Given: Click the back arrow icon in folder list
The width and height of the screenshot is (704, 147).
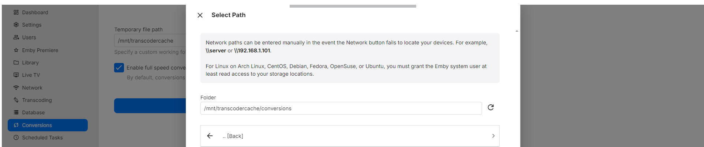Looking at the screenshot, I should pyautogui.click(x=210, y=136).
